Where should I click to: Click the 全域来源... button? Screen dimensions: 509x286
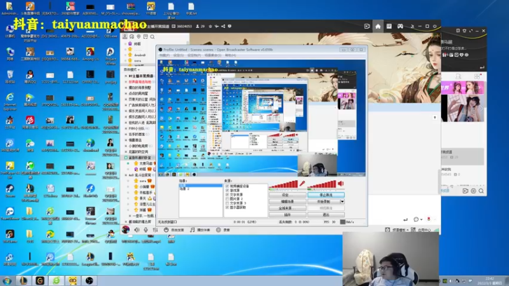click(x=288, y=208)
